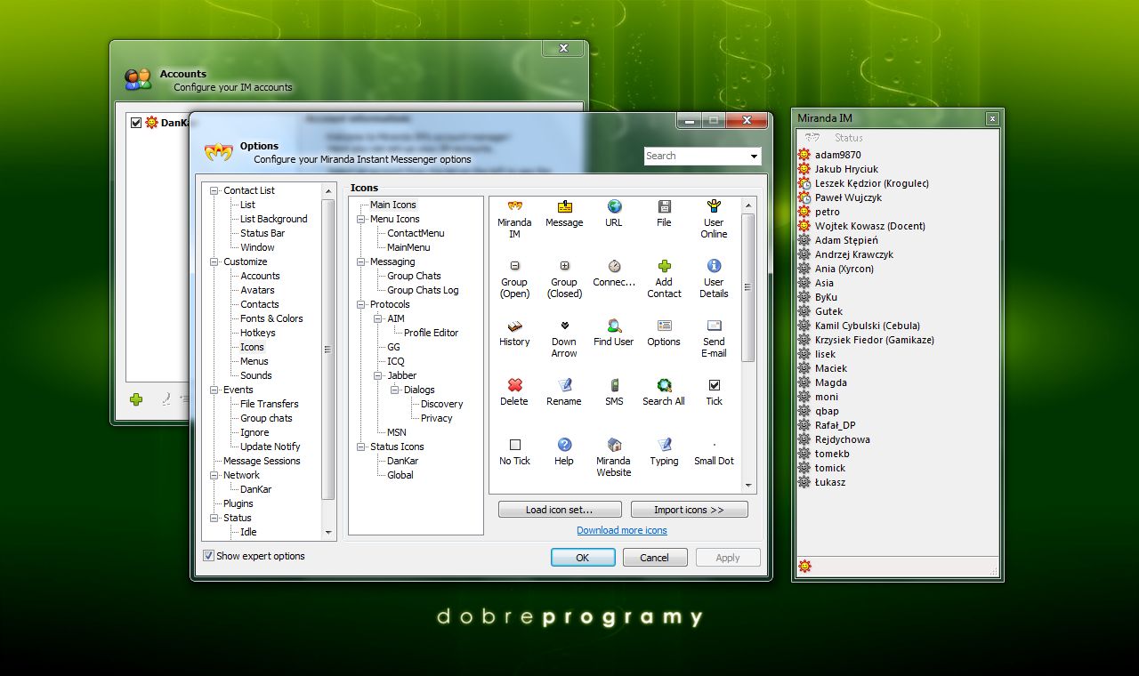This screenshot has width=1139, height=676.
Task: Select the SMS phone icon
Action: click(x=614, y=385)
